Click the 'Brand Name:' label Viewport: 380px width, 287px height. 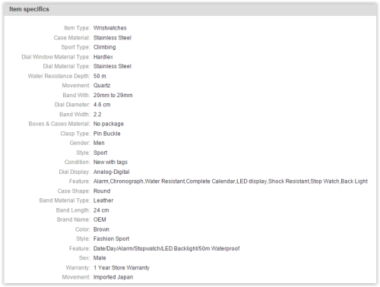(74, 219)
